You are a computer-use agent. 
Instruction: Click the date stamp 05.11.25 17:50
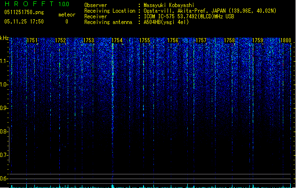point(24,22)
